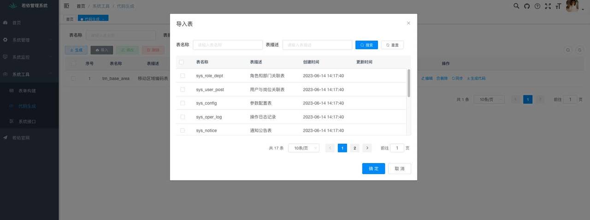
Task: Toggle fullscreen mode icon
Action: (x=548, y=6)
